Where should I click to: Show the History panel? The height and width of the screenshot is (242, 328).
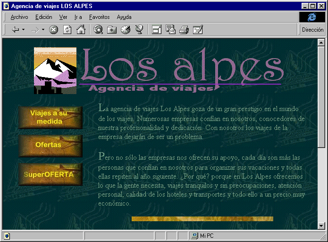click(125, 30)
